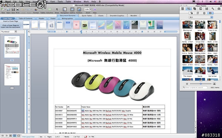Click the Wi-Fi icon in the menu bar
This screenshot has height=138, width=222.
coord(207,1)
